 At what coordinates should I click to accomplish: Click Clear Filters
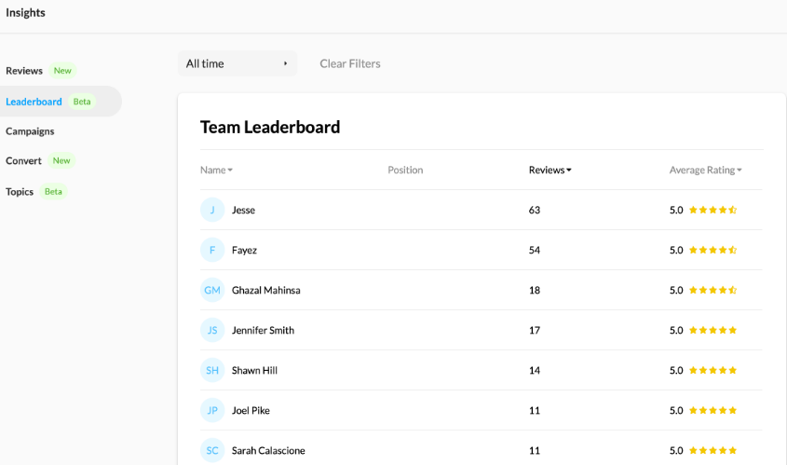350,63
